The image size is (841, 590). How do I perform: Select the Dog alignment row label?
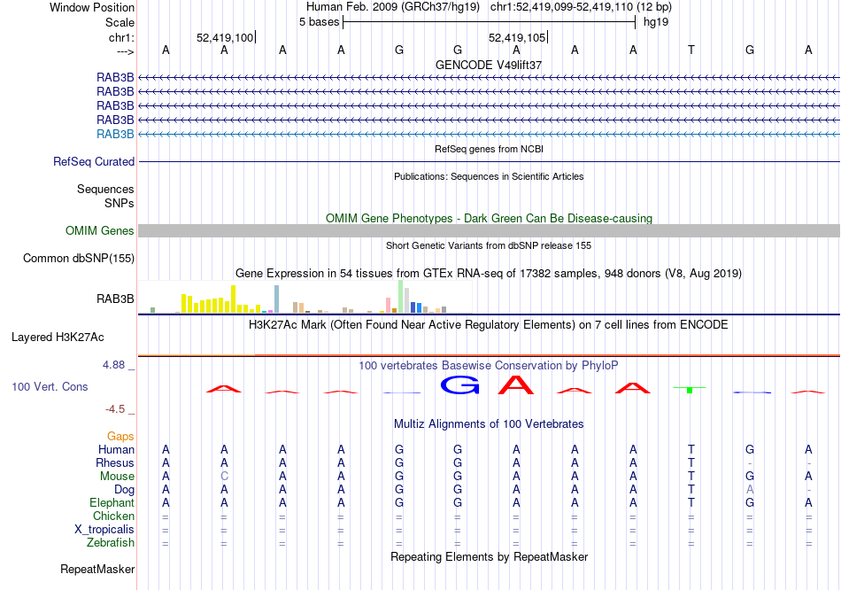coord(125,490)
